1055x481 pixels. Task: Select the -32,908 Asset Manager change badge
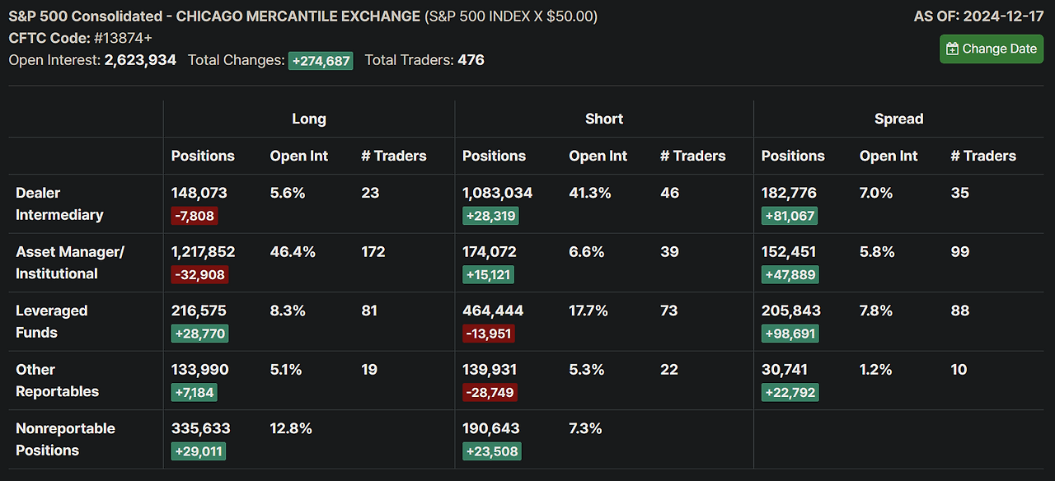pos(199,274)
